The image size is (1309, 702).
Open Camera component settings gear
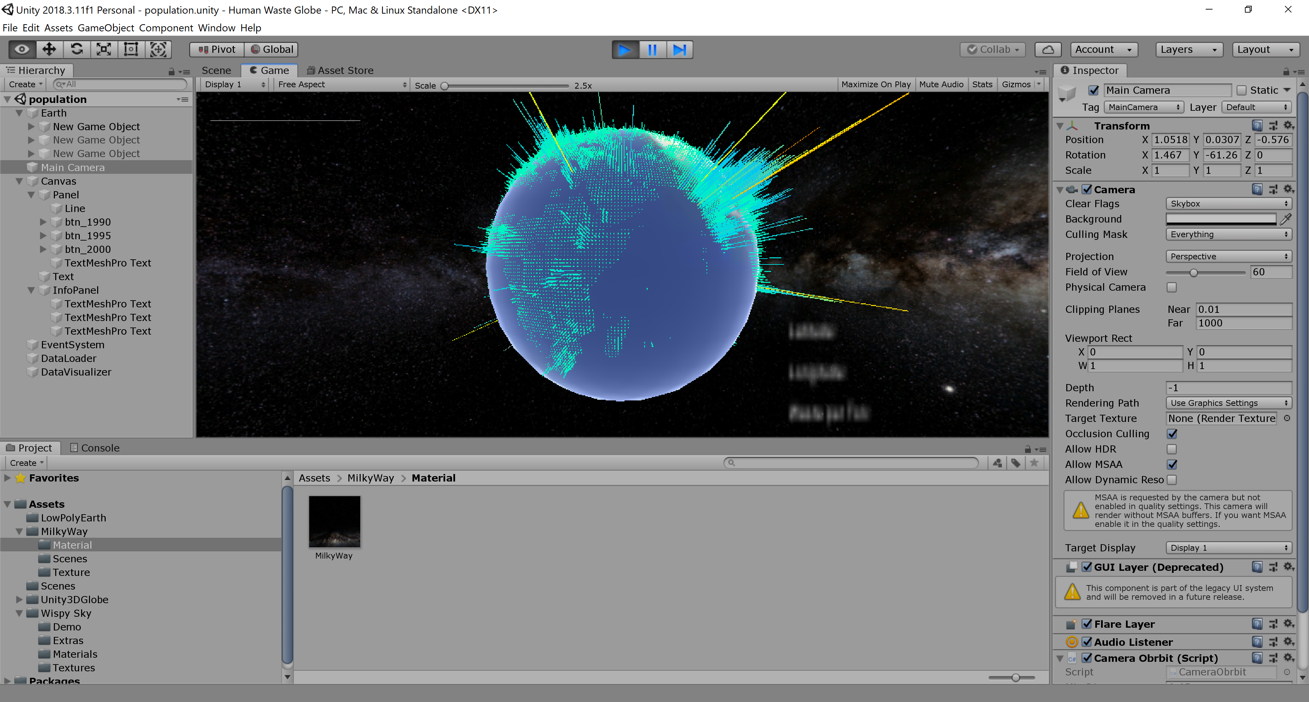click(1288, 189)
